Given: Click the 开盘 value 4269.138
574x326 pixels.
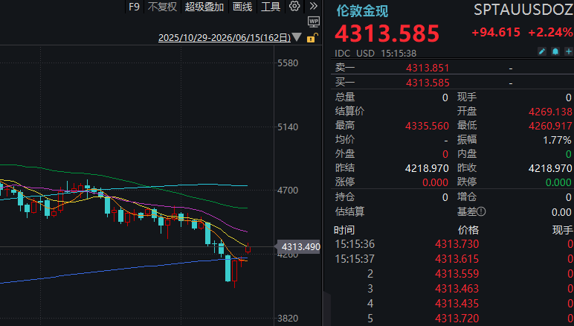Looking at the screenshot, I should point(550,112).
